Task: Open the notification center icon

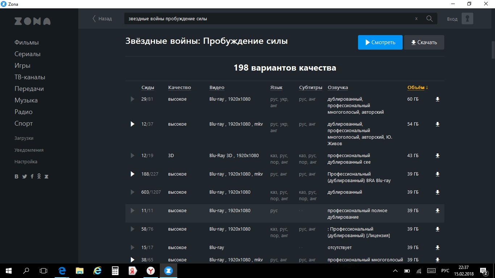Action: pos(484,271)
